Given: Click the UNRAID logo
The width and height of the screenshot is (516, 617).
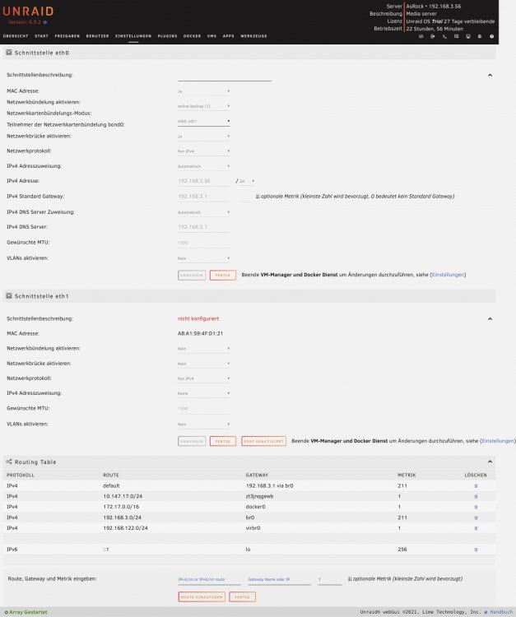Looking at the screenshot, I should point(28,11).
